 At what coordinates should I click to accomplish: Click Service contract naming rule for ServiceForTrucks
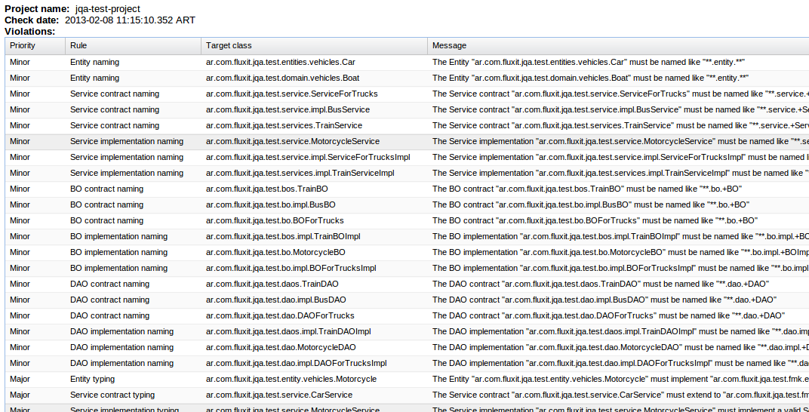(x=115, y=94)
